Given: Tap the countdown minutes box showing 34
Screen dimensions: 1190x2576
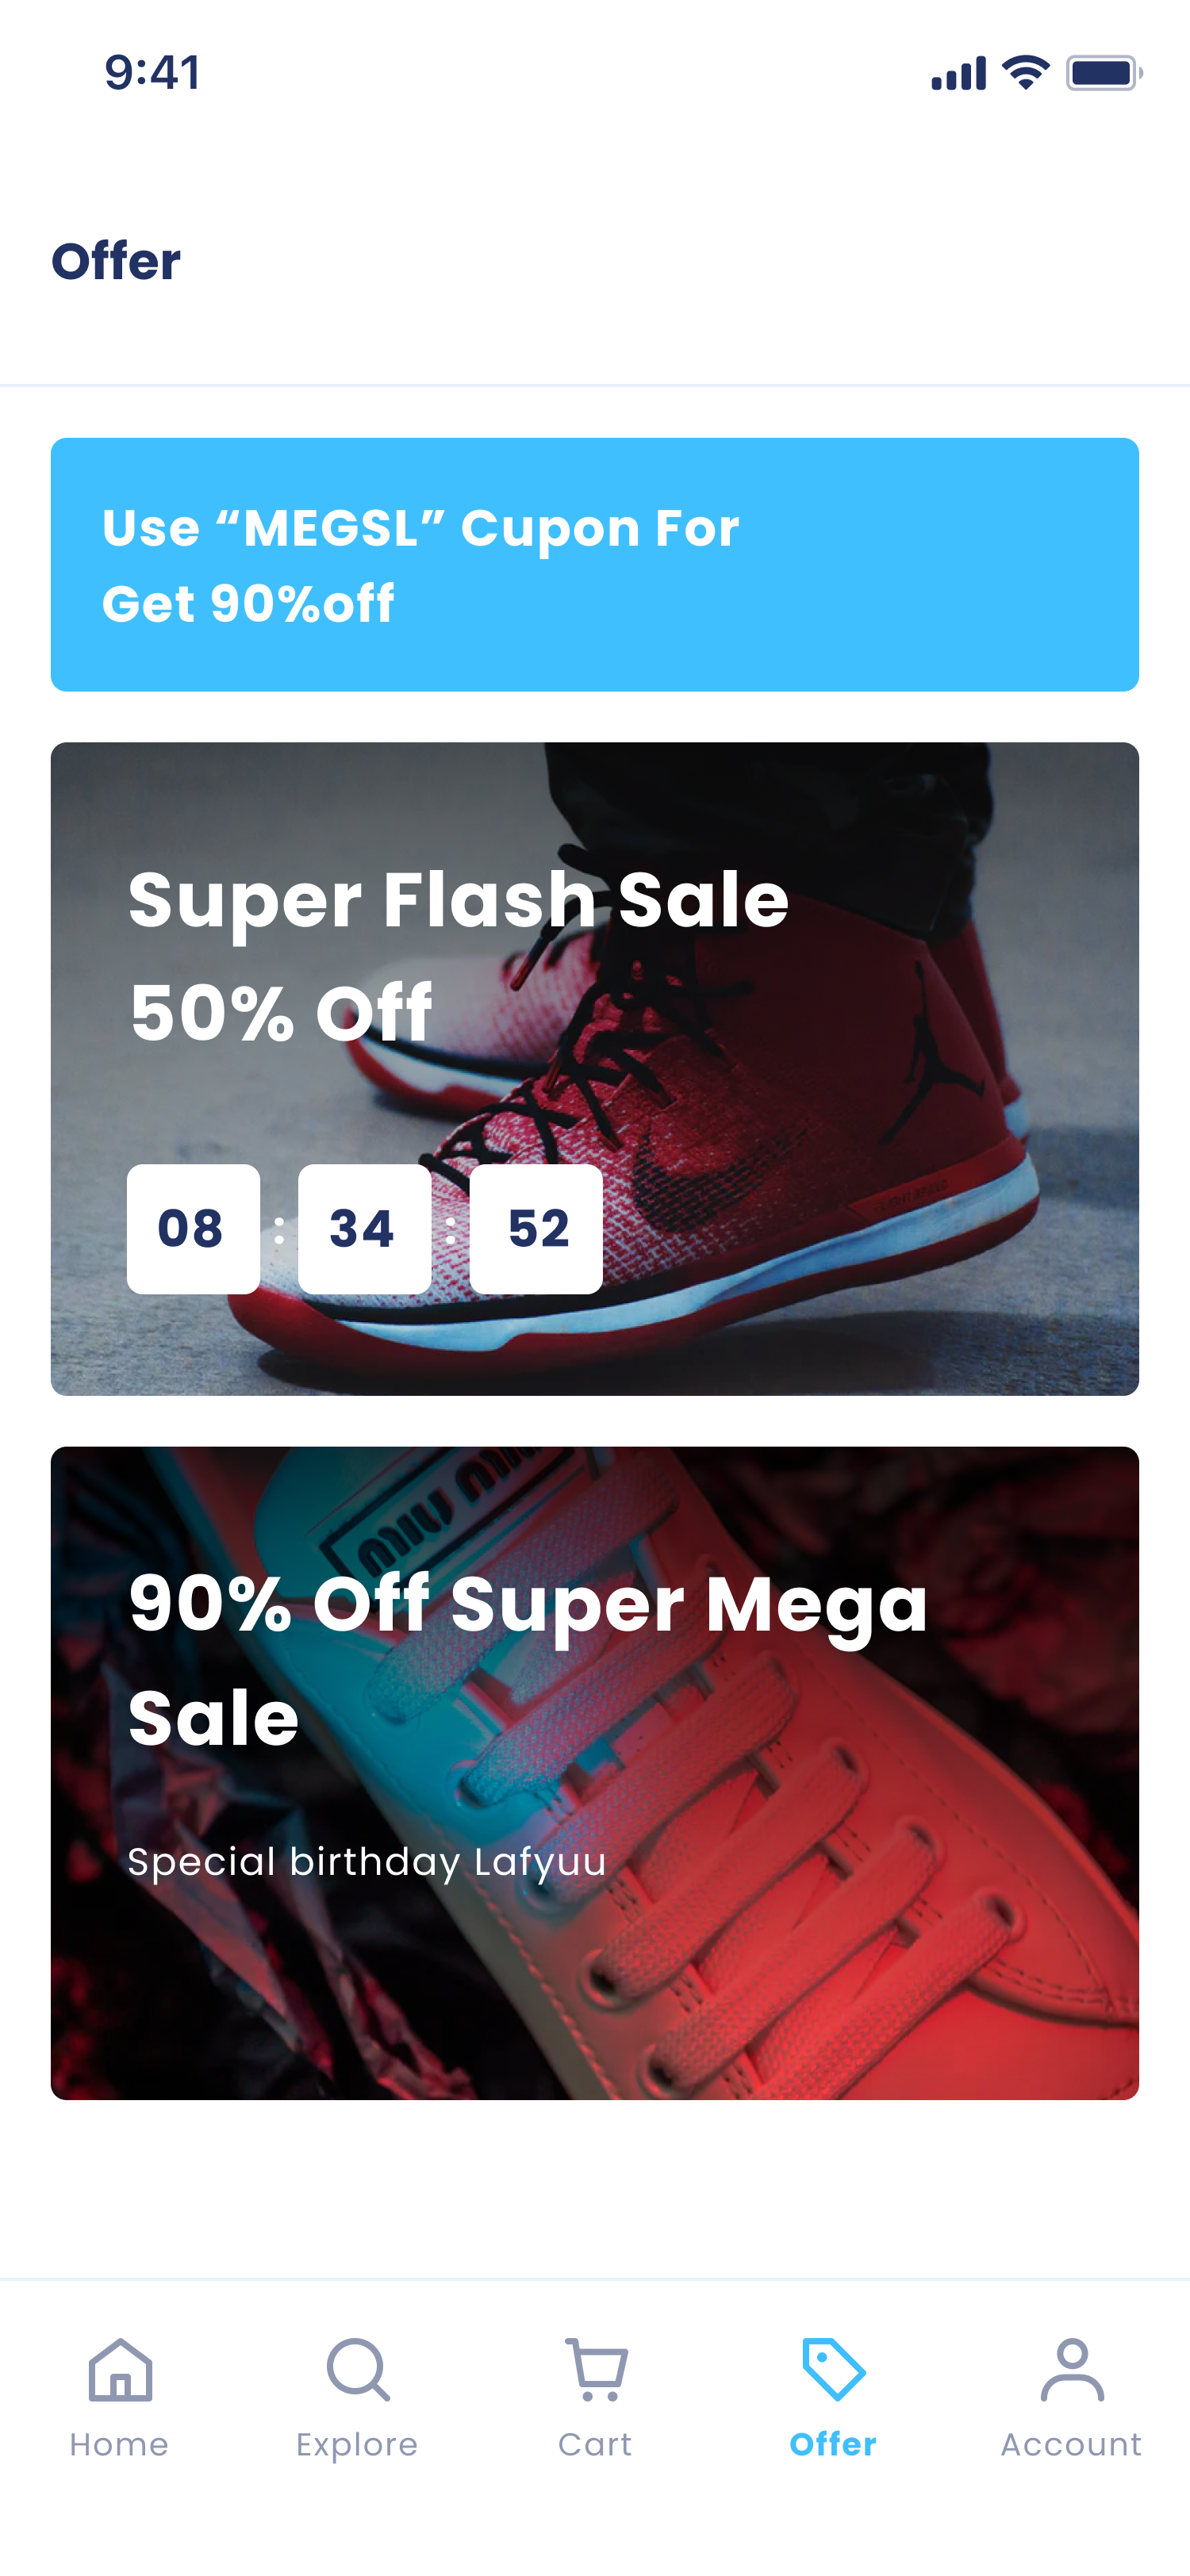Looking at the screenshot, I should tap(364, 1228).
